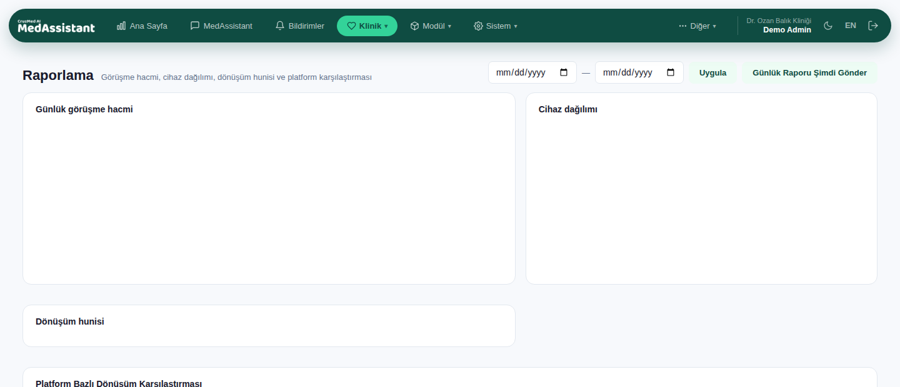Screen dimensions: 900x387
Task: Click the Uygula button
Action: (x=712, y=73)
